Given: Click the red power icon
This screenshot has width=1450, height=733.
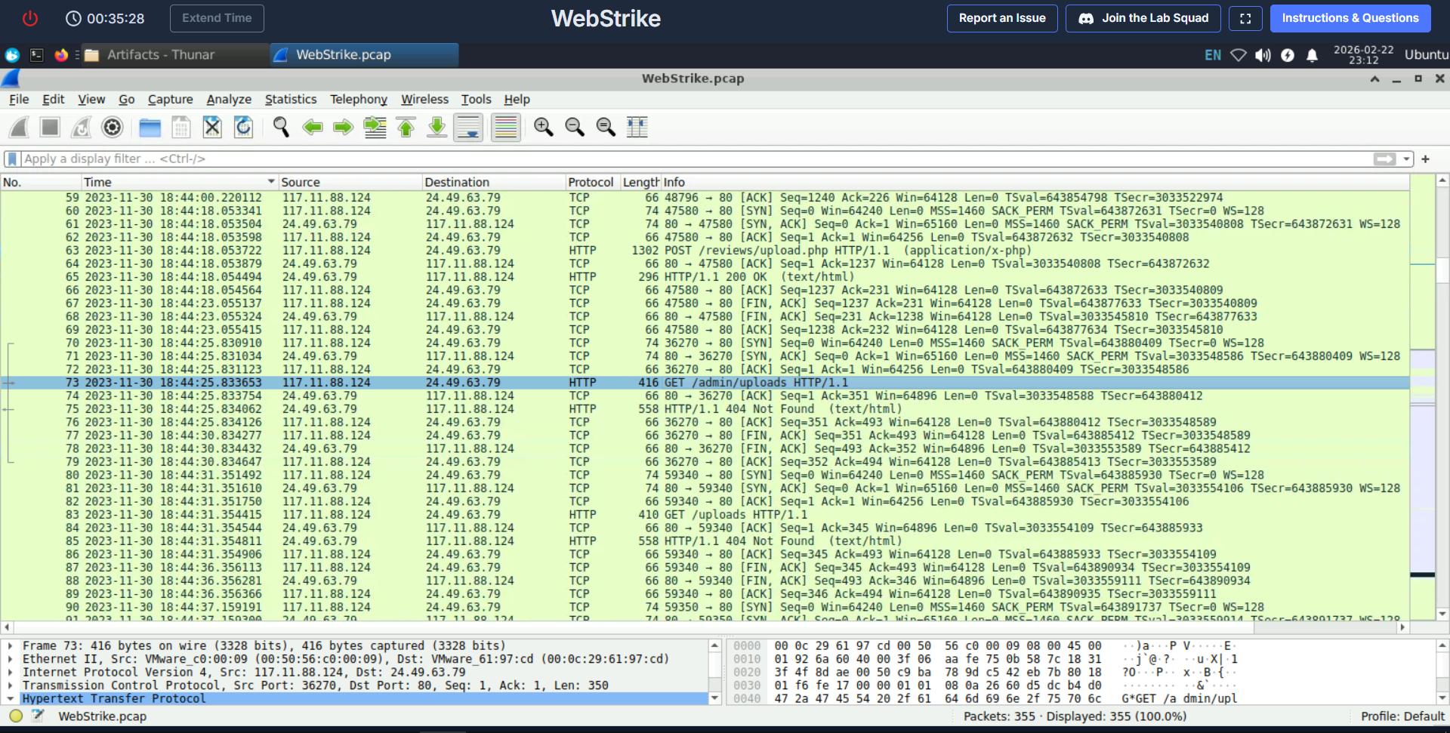Looking at the screenshot, I should click(x=30, y=18).
